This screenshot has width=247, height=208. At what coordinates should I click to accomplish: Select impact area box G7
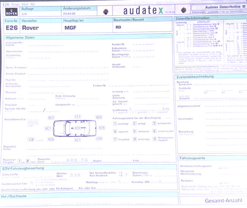(78, 140)
